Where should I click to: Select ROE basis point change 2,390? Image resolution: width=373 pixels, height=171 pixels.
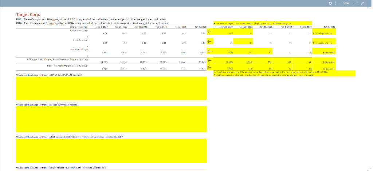[250, 62]
